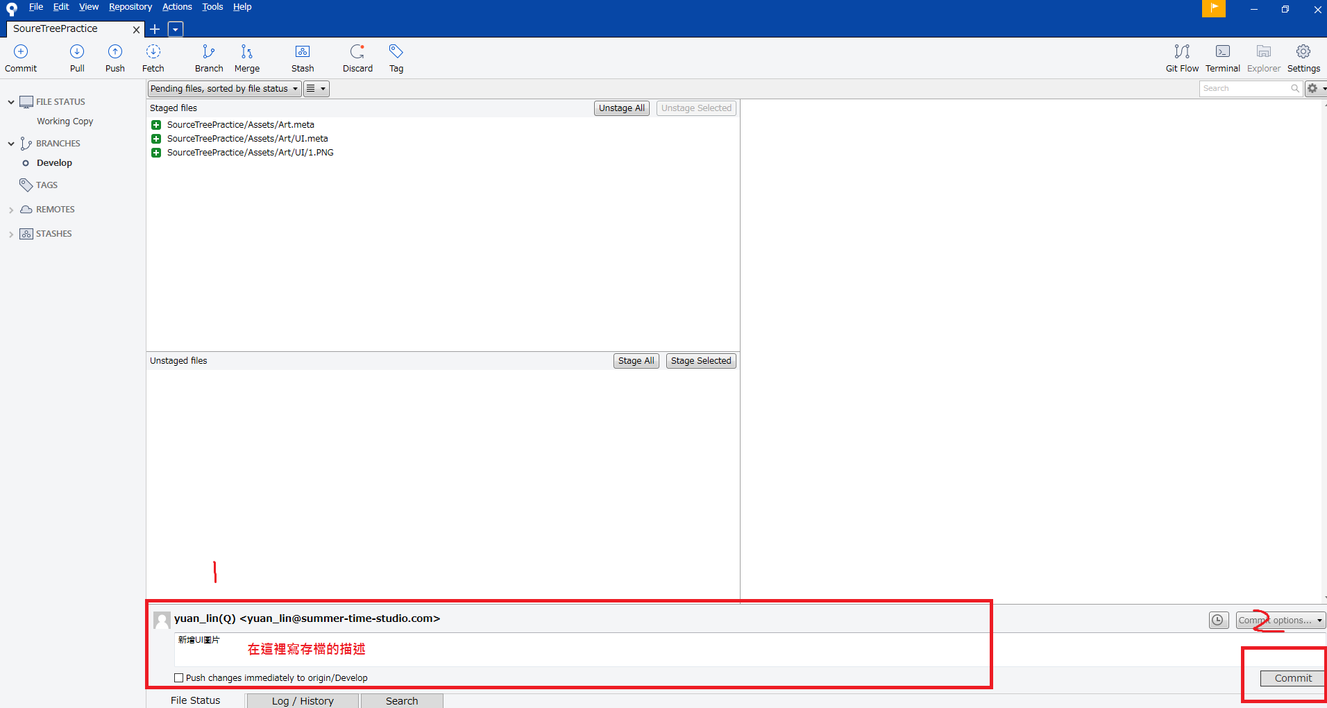Click the yuan_lin(Q) author email line
1327x708 pixels.
(x=307, y=618)
